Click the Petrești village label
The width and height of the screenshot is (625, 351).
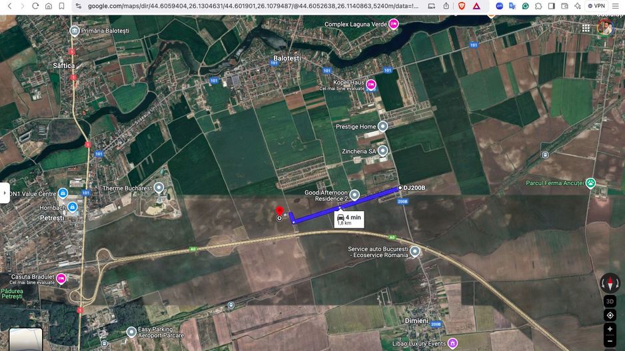[x=52, y=218]
